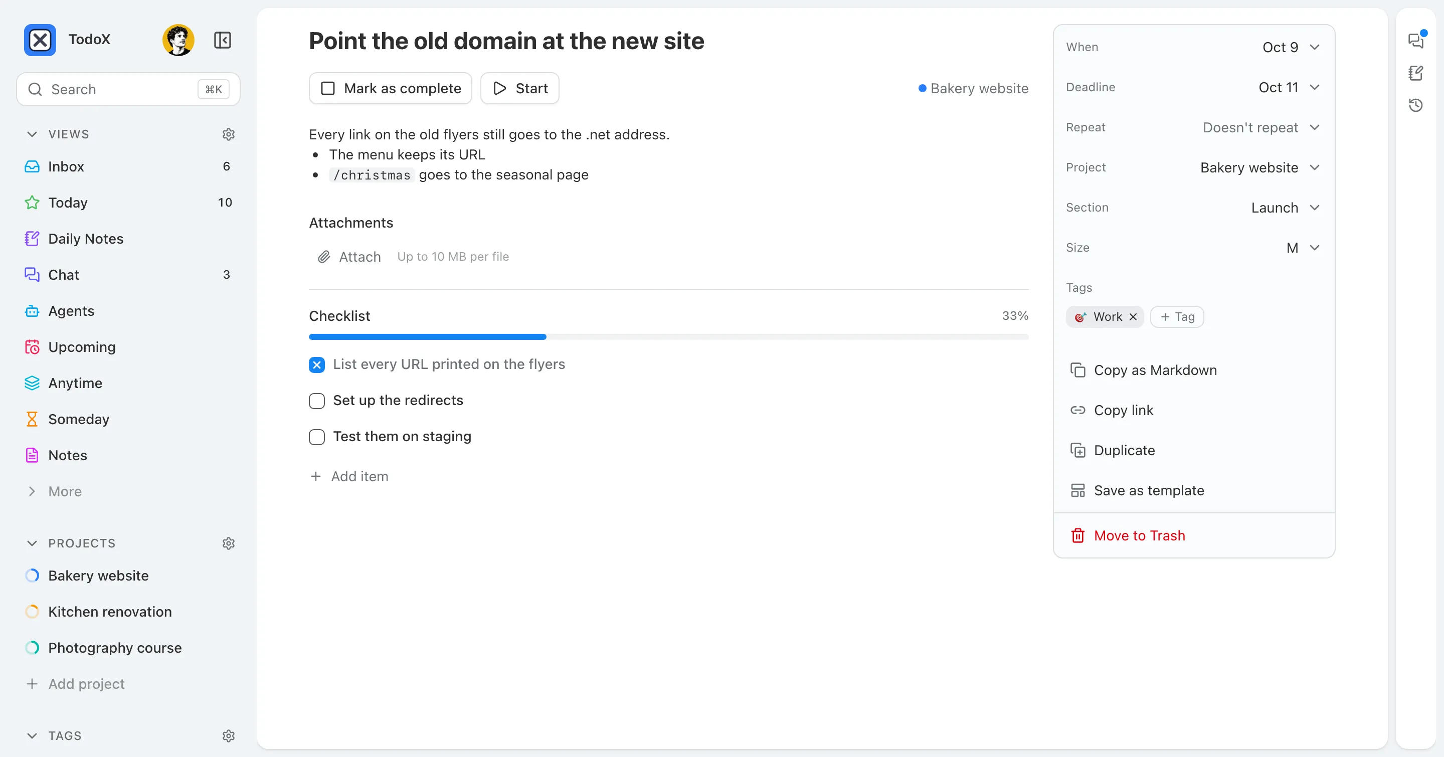This screenshot has width=1444, height=757.
Task: Open Tags settings gear
Action: pyautogui.click(x=228, y=736)
